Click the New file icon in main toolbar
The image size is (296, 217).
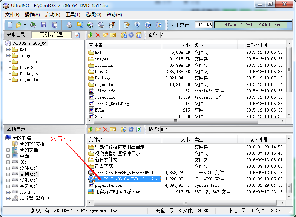[x=10, y=25]
